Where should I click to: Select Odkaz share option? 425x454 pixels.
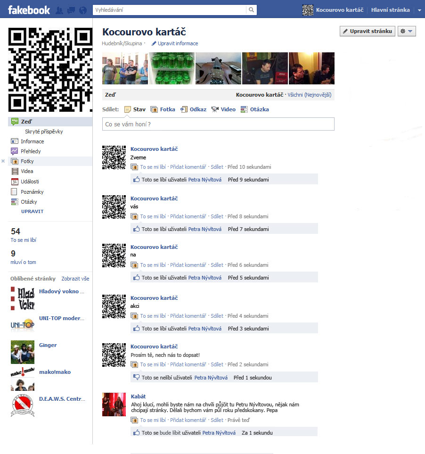[x=193, y=109]
